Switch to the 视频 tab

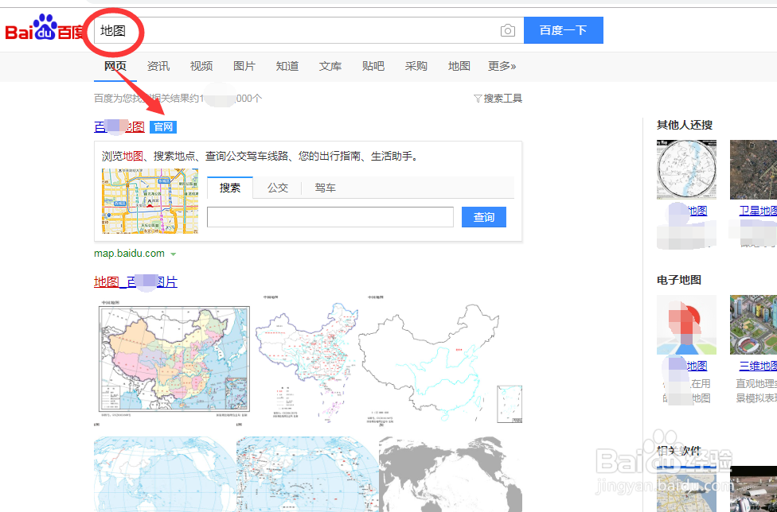coord(201,66)
